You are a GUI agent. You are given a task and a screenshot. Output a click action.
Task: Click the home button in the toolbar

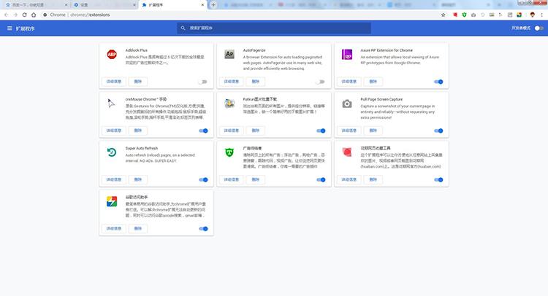(34, 15)
